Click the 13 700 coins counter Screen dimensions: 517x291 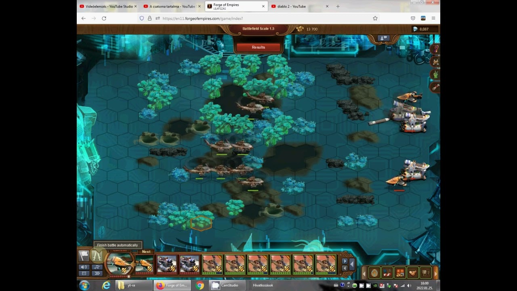pos(307,29)
